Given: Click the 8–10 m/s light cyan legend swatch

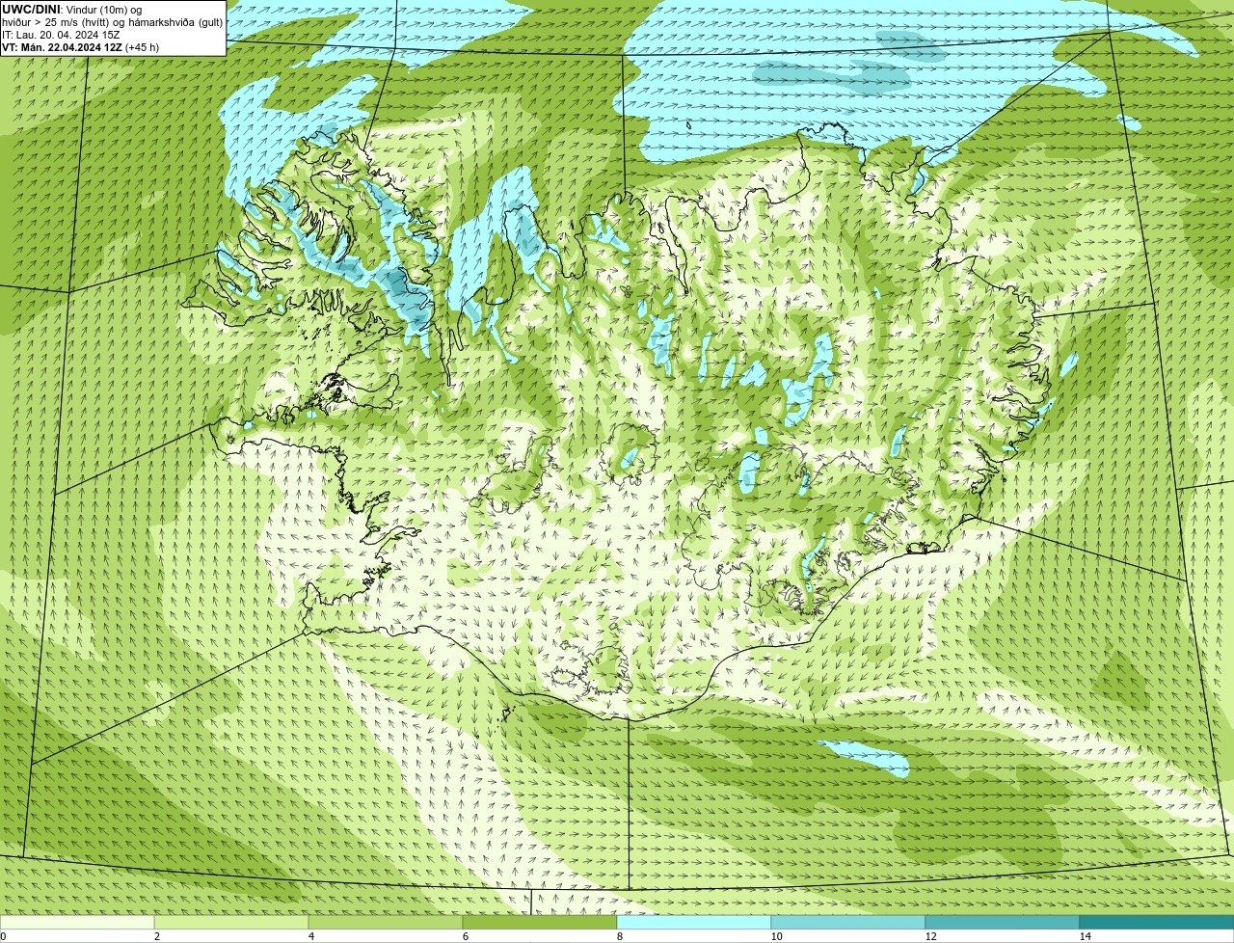Looking at the screenshot, I should [x=694, y=922].
